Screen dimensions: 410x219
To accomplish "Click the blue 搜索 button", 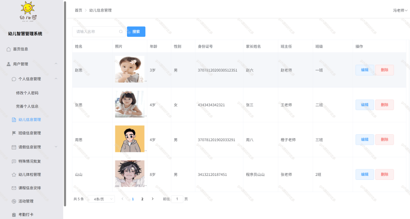I will click(x=136, y=32).
